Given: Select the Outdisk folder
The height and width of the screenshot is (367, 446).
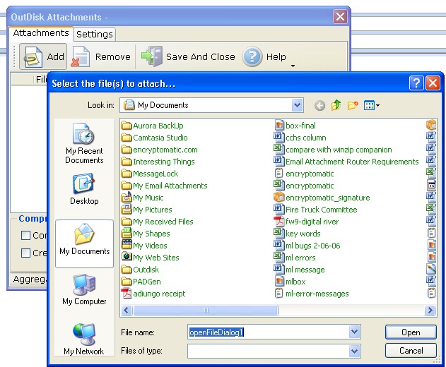Looking at the screenshot, I should pyautogui.click(x=140, y=270).
